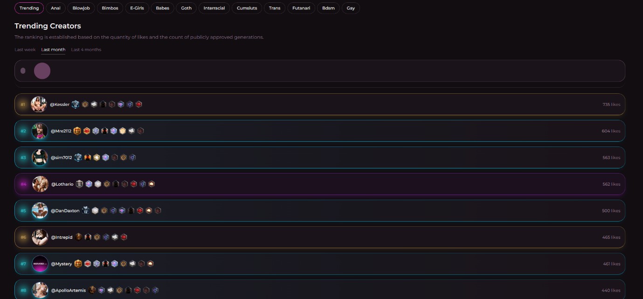
Task: Click the blue level badge next to @sim7012
Action: tap(78, 158)
